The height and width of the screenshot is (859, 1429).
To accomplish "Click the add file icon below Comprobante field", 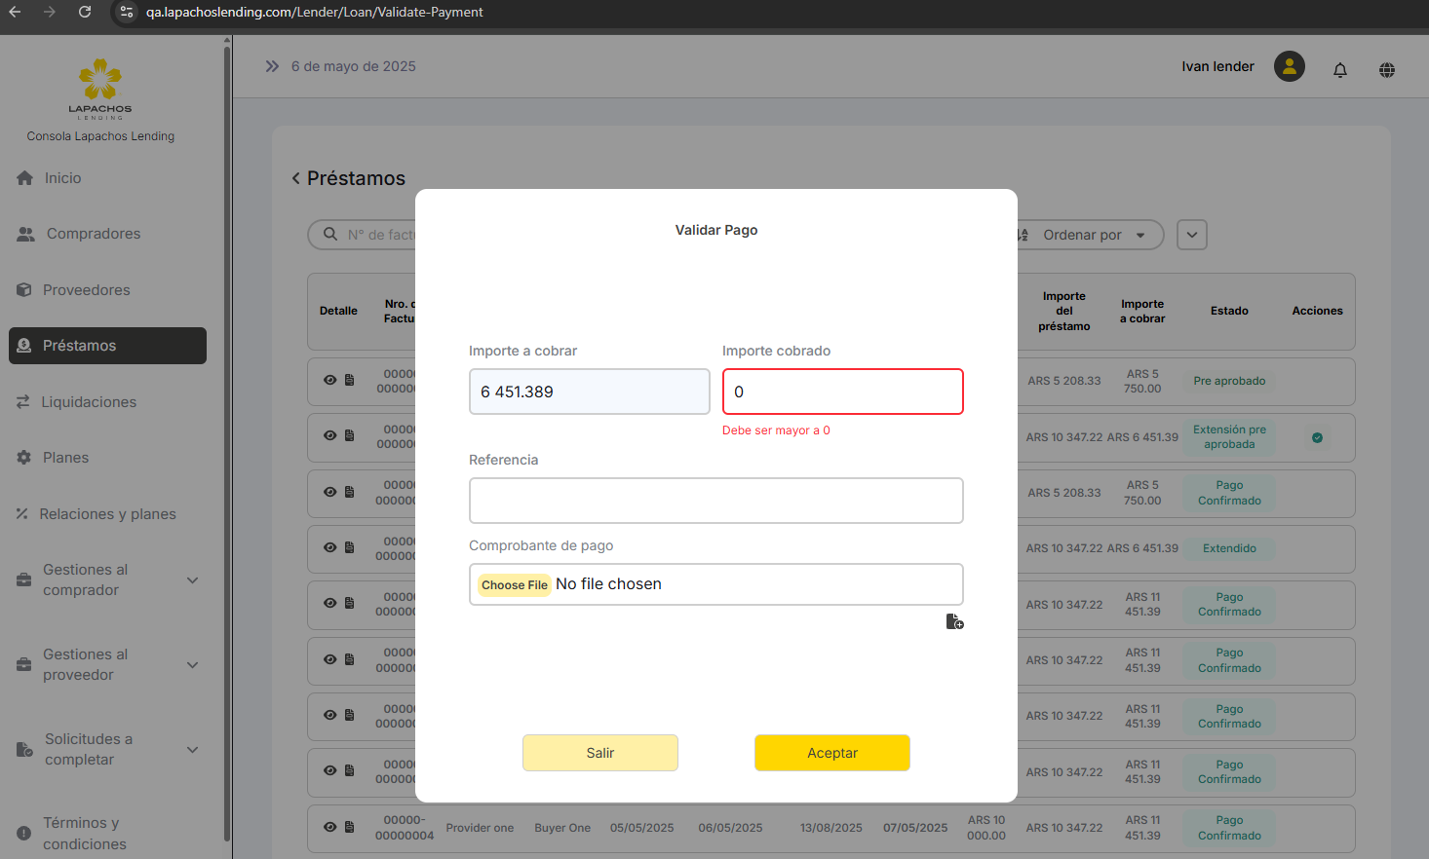I will (x=954, y=621).
